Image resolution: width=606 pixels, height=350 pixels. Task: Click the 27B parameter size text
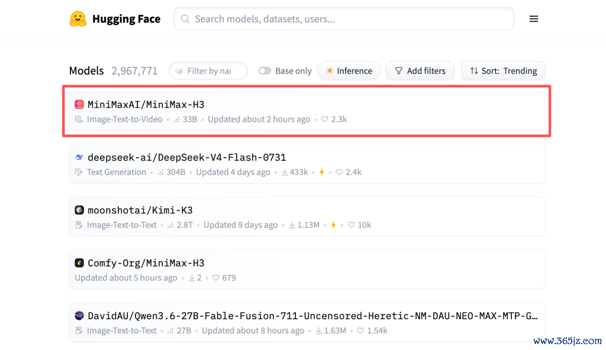tap(184, 330)
